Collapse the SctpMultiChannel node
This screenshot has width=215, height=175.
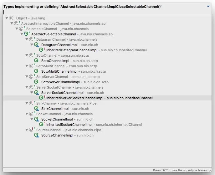pyautogui.click(x=27, y=66)
